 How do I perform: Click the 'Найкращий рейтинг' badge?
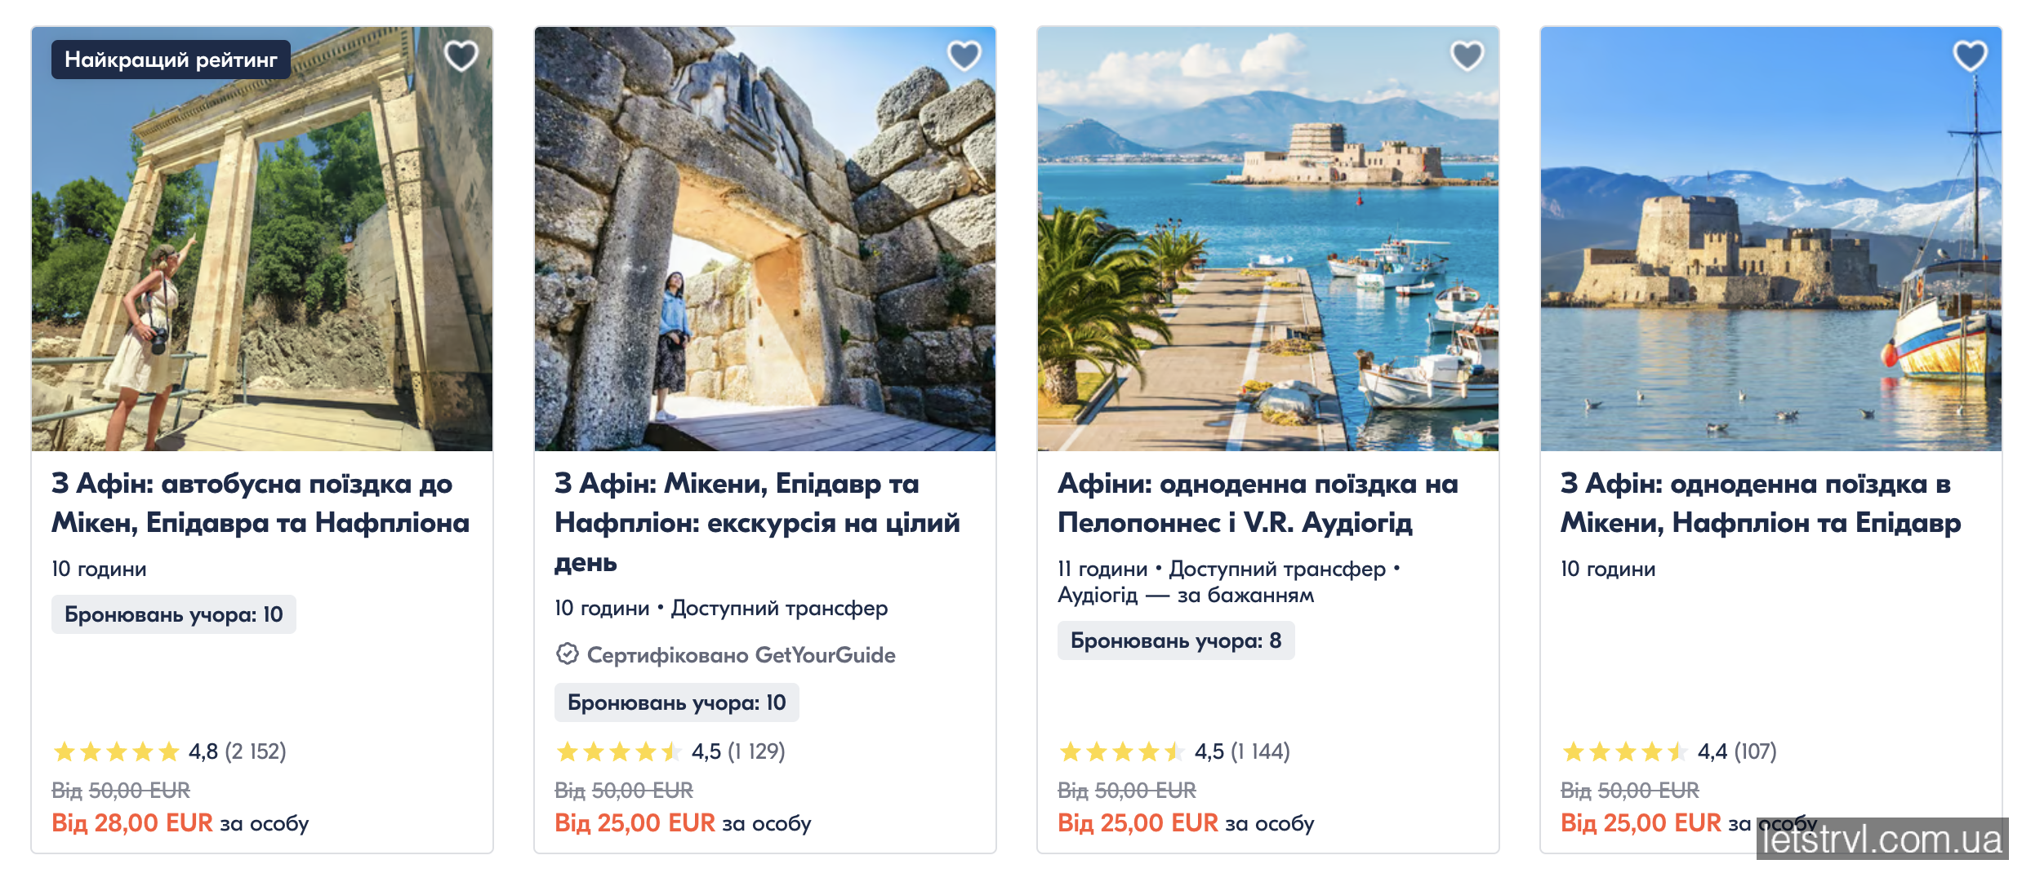coord(171,60)
